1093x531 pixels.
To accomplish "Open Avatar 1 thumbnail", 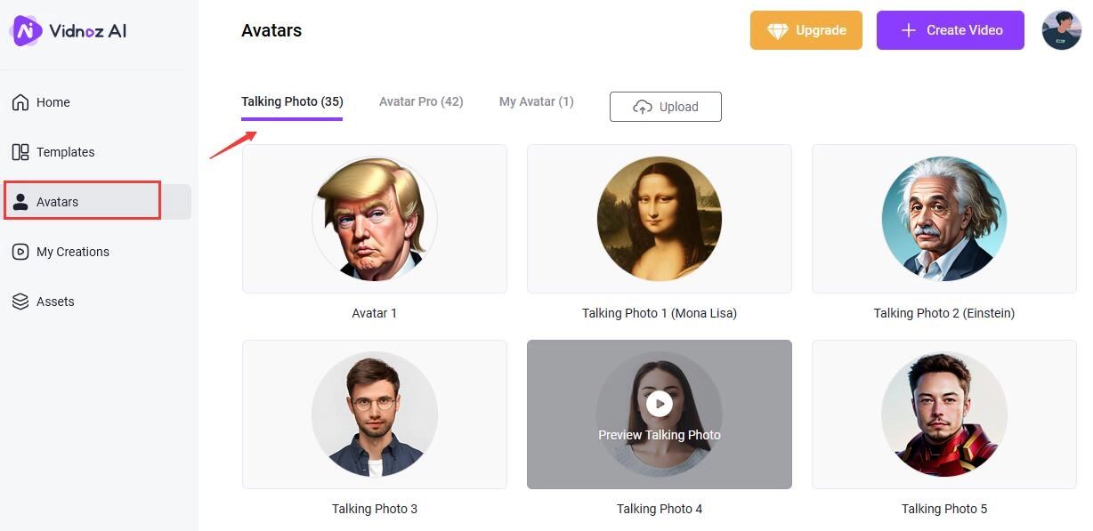I will [374, 218].
